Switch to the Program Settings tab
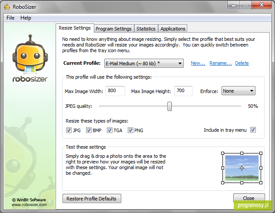275x213 pixels. pos(113,29)
